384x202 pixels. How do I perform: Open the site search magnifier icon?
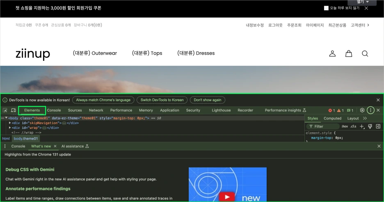(x=365, y=53)
